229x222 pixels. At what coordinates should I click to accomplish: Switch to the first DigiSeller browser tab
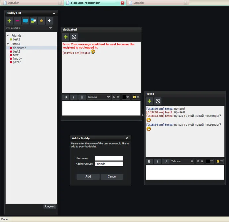tap(31, 3)
